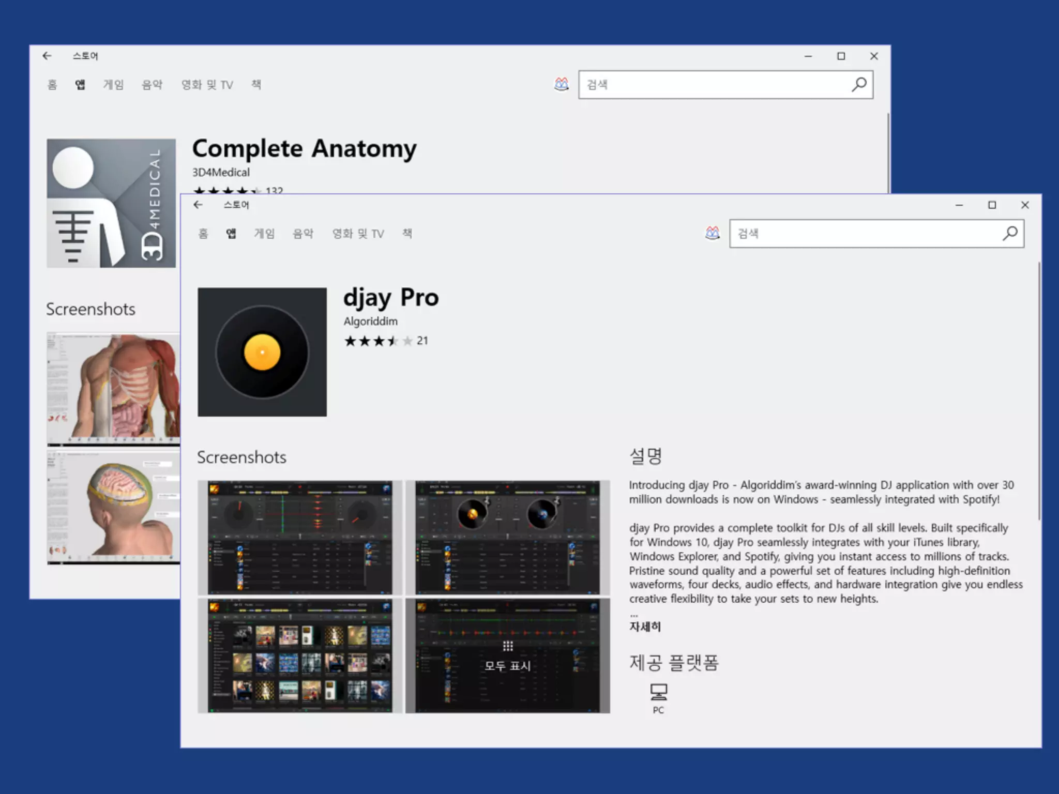1059x794 pixels.
Task: Click the search magnifier in Complete Anatomy window
Action: click(859, 84)
